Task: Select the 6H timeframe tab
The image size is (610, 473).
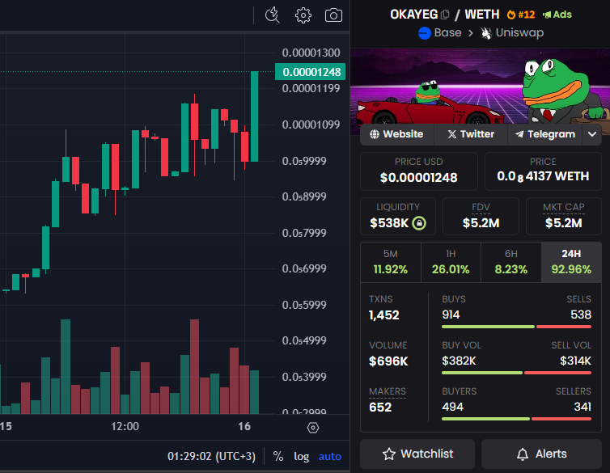Action: pyautogui.click(x=511, y=262)
